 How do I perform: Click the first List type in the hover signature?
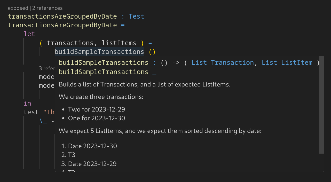coord(199,63)
